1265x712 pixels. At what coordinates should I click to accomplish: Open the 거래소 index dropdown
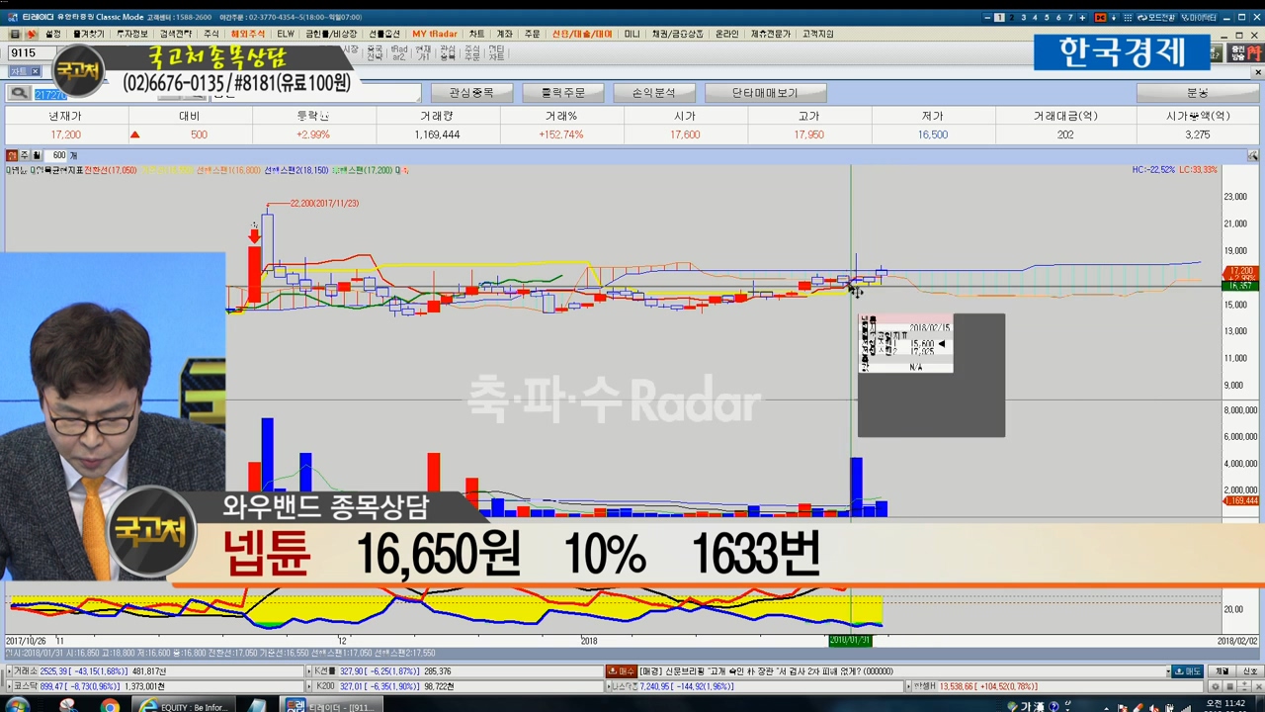pos(10,671)
